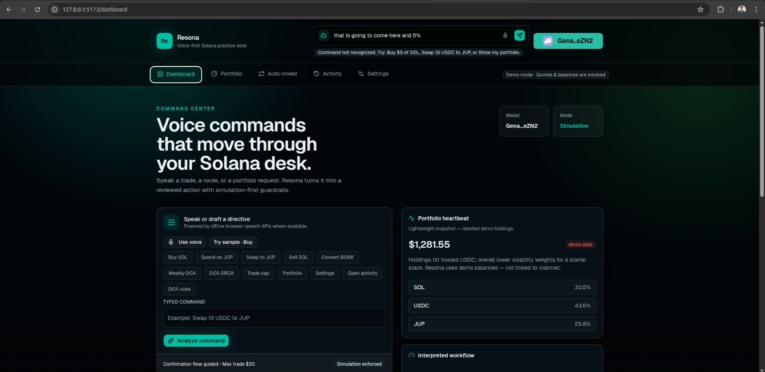Open the Gena..eZN2 wallet button
765x372 pixels.
(568, 41)
